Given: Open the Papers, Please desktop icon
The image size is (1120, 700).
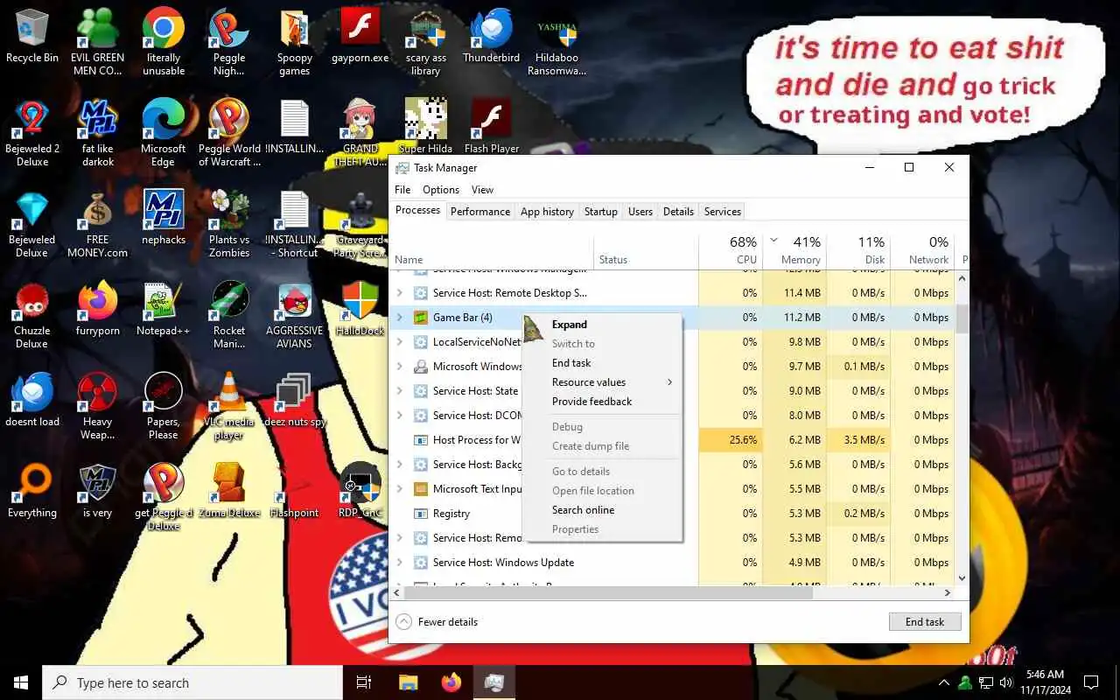Looking at the screenshot, I should pyautogui.click(x=163, y=406).
